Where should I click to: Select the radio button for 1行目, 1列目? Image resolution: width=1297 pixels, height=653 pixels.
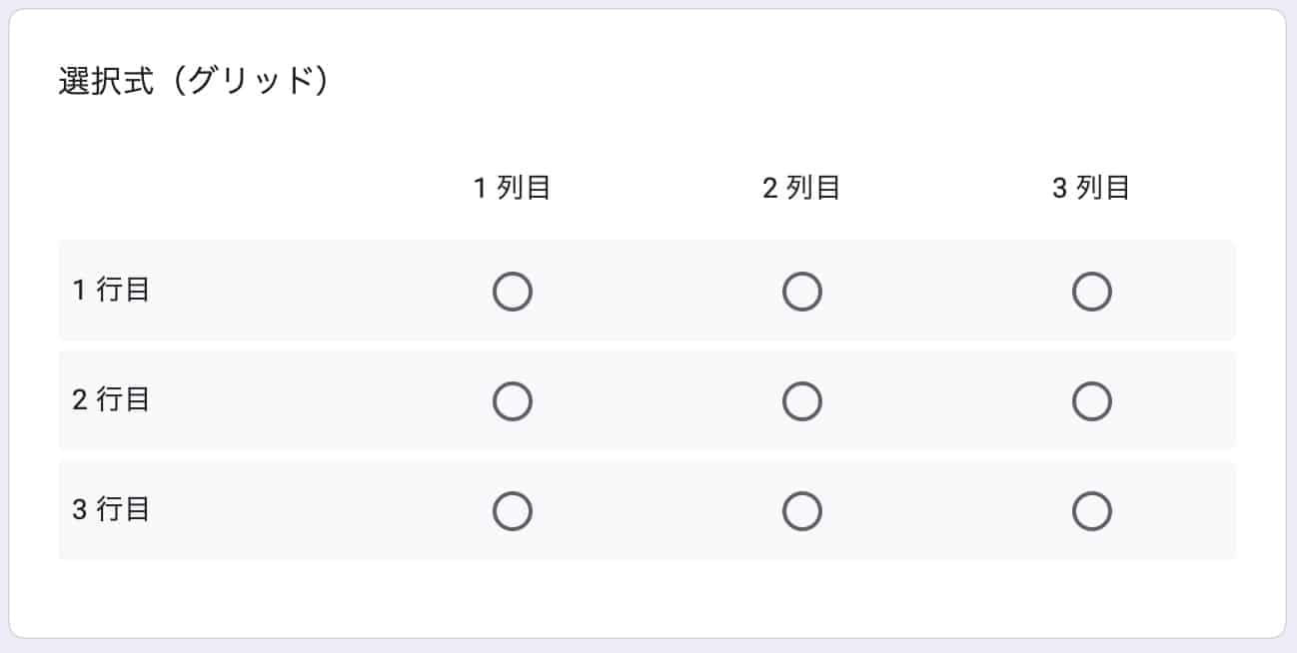(x=513, y=291)
